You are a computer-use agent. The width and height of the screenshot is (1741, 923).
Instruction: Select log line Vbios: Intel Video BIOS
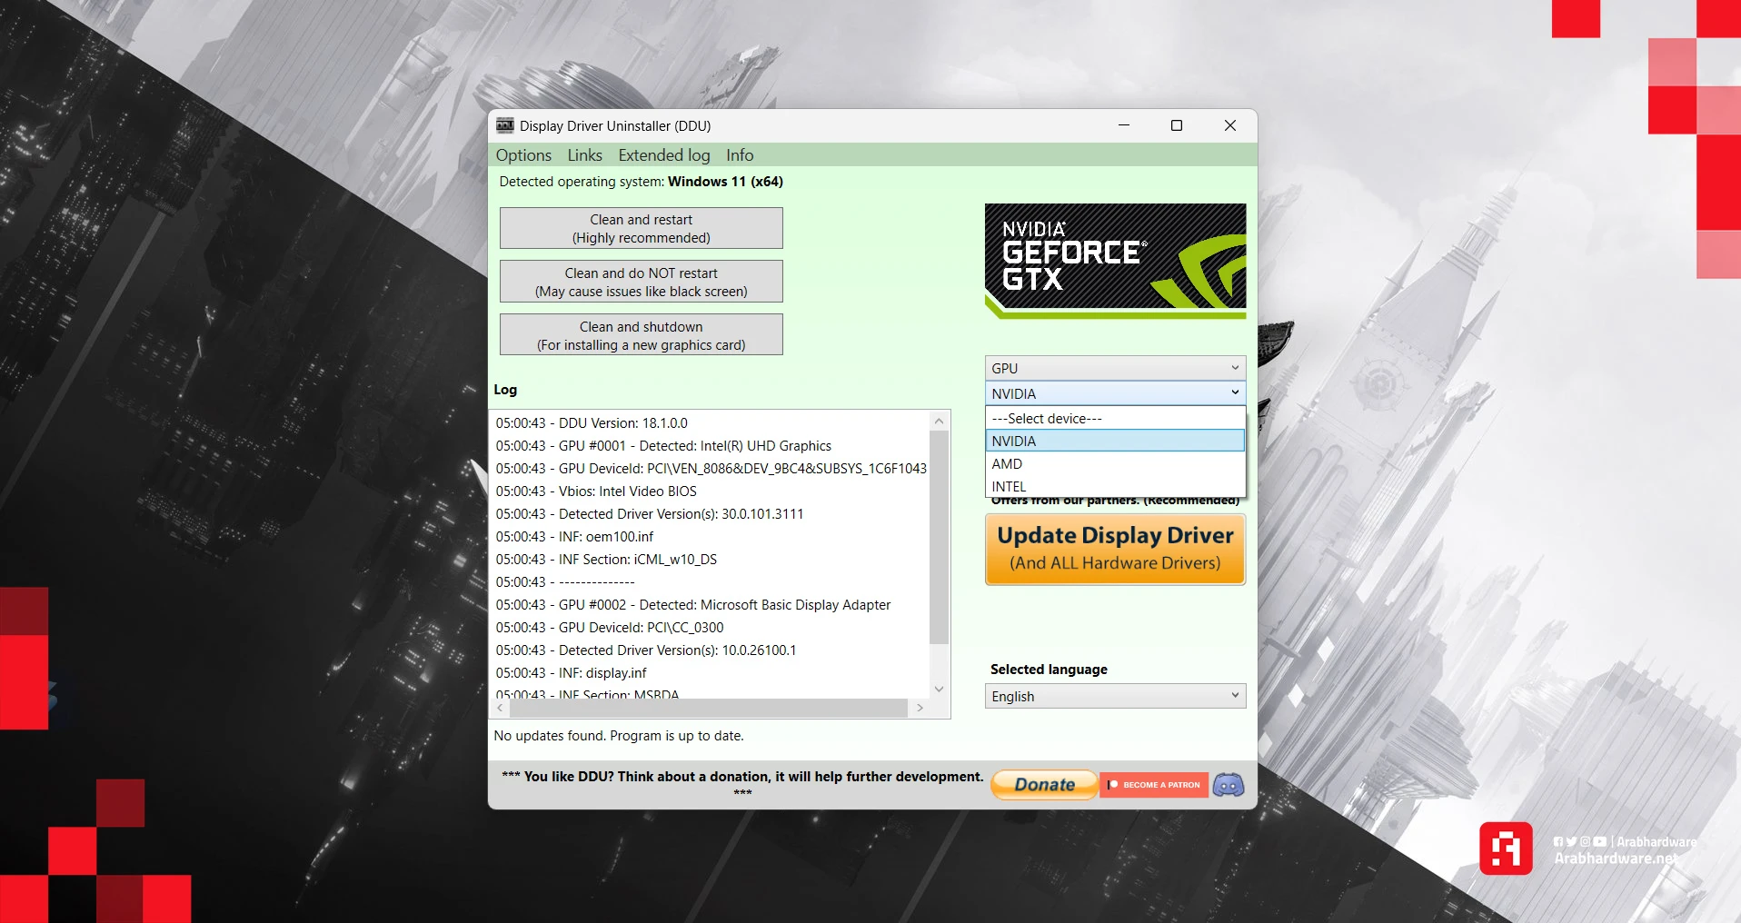(x=596, y=491)
